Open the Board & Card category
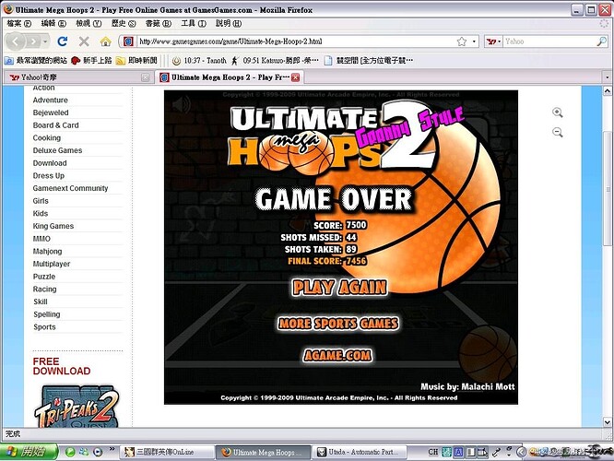This screenshot has width=614, height=461. (56, 125)
